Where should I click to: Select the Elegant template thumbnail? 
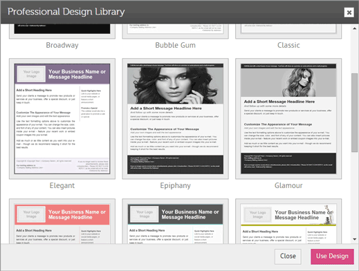(x=62, y=119)
